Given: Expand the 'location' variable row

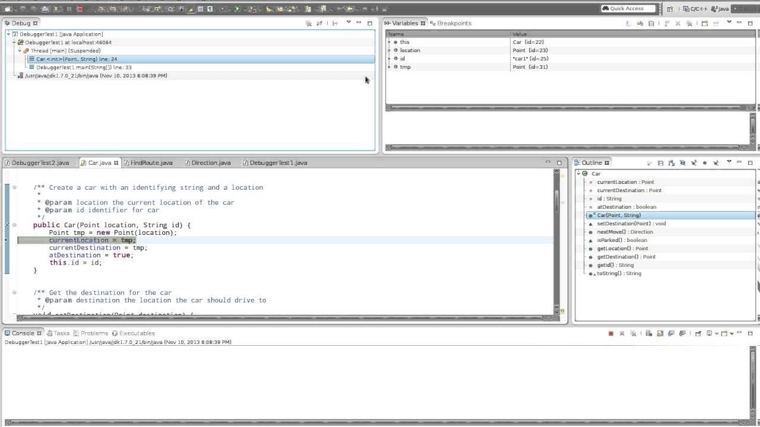Looking at the screenshot, I should coord(389,50).
